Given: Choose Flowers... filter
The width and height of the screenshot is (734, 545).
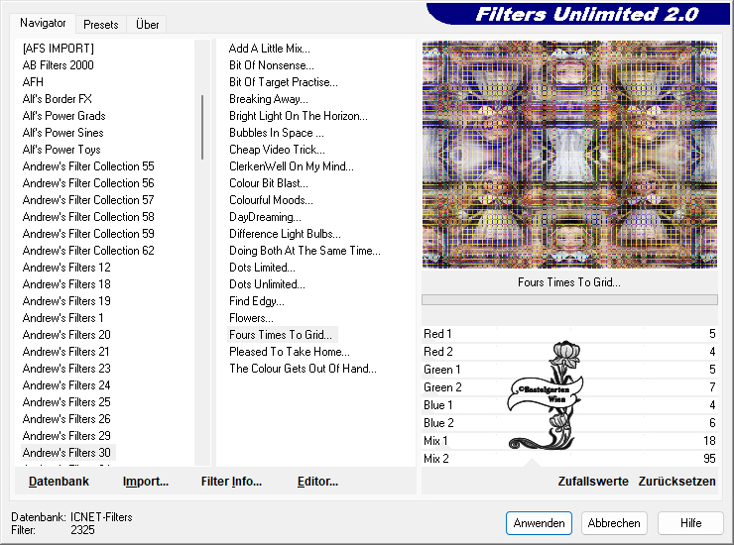Looking at the screenshot, I should [251, 318].
